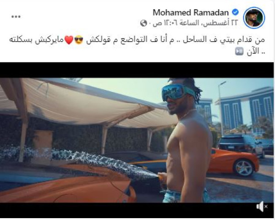Play the video by clicking the shirtless man
This screenshot has width=275, height=220.
(186, 141)
